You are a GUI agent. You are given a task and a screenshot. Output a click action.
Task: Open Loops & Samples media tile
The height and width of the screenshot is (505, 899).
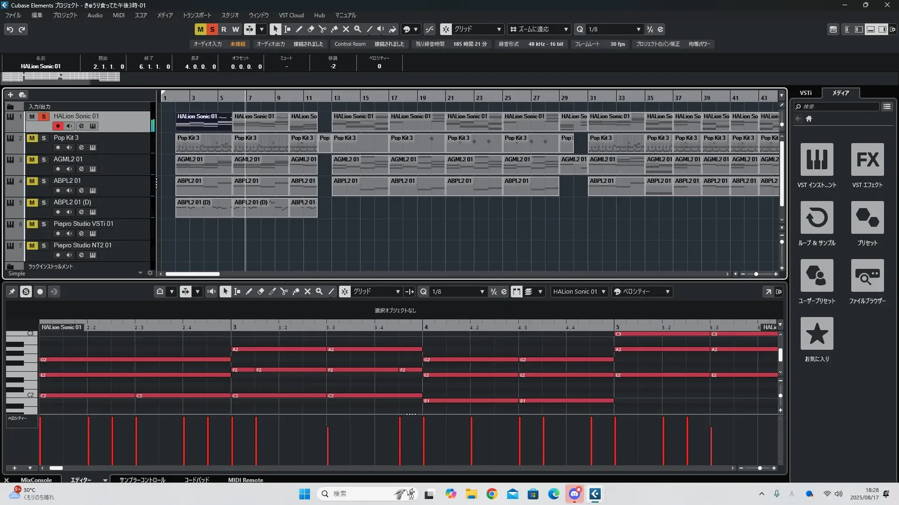coord(817,217)
